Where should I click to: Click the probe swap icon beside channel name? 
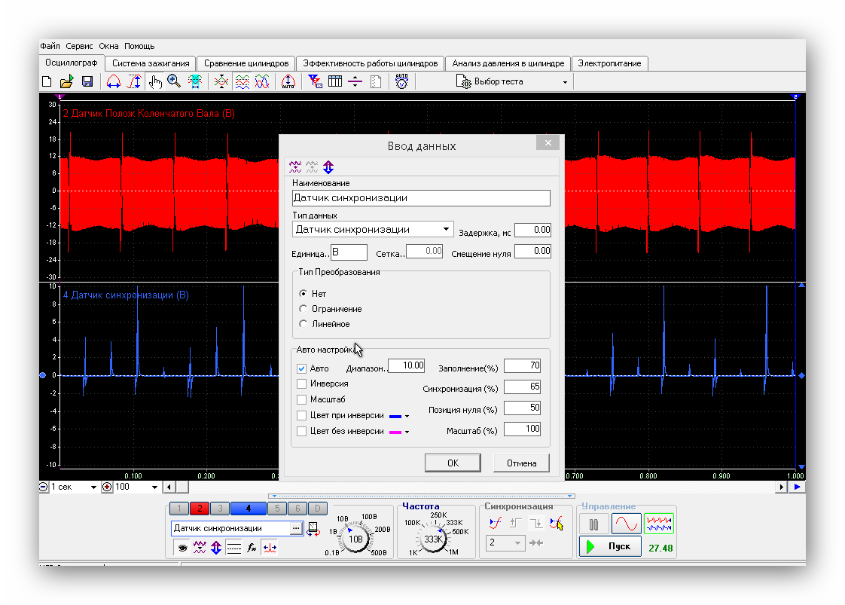click(x=313, y=528)
